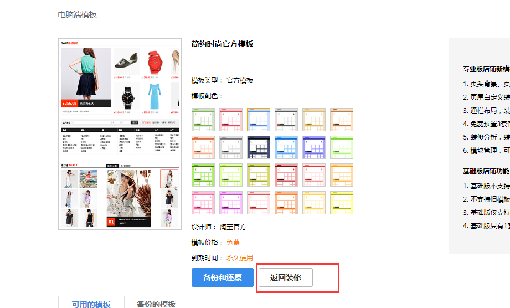Pick the magenta violet template color scheme

coord(230,203)
